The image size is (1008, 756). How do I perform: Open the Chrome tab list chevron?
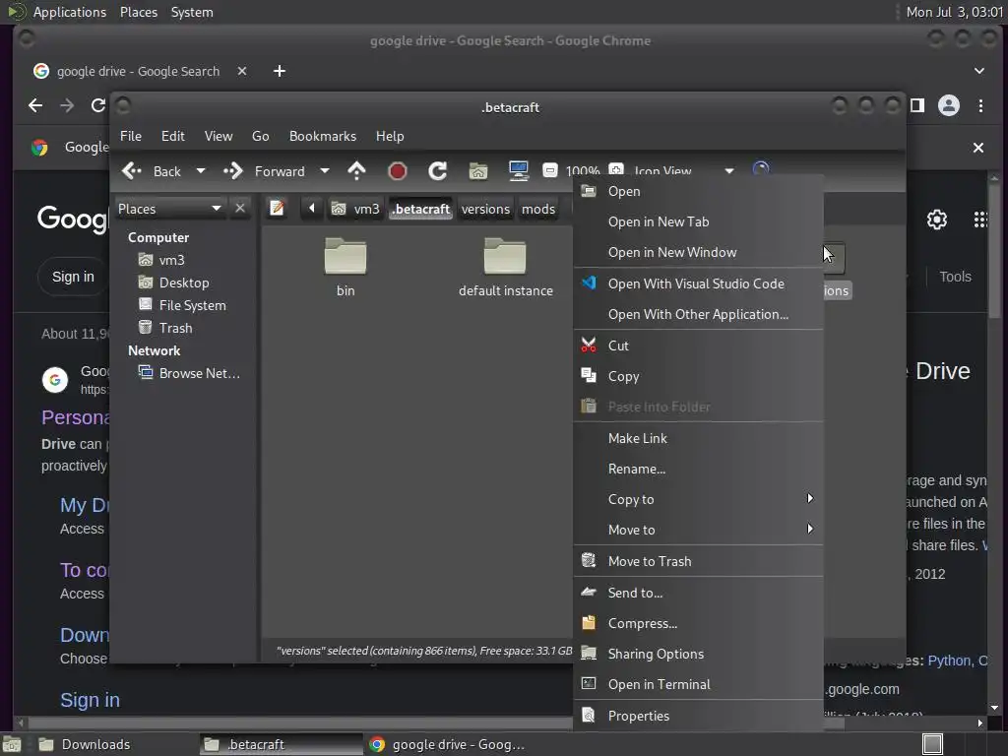click(979, 71)
